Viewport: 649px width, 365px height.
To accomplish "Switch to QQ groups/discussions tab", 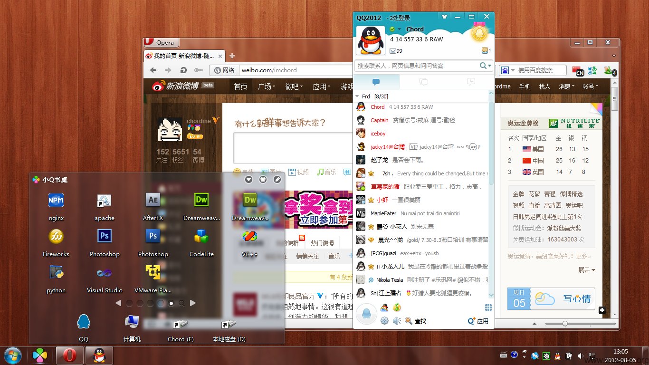I will (423, 82).
